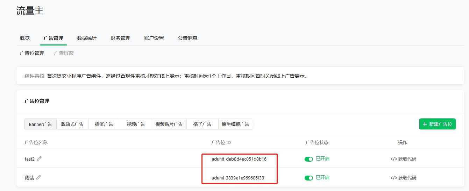This screenshot has height=191, width=469.
Task: Open the 公告消息 tab
Action: (x=187, y=38)
